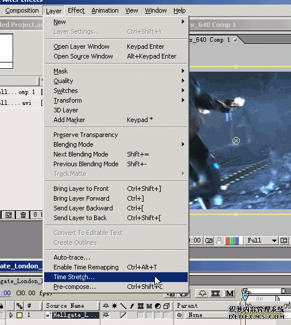
Task: Toggle the white alpha channel swatch
Action: coord(240,241)
